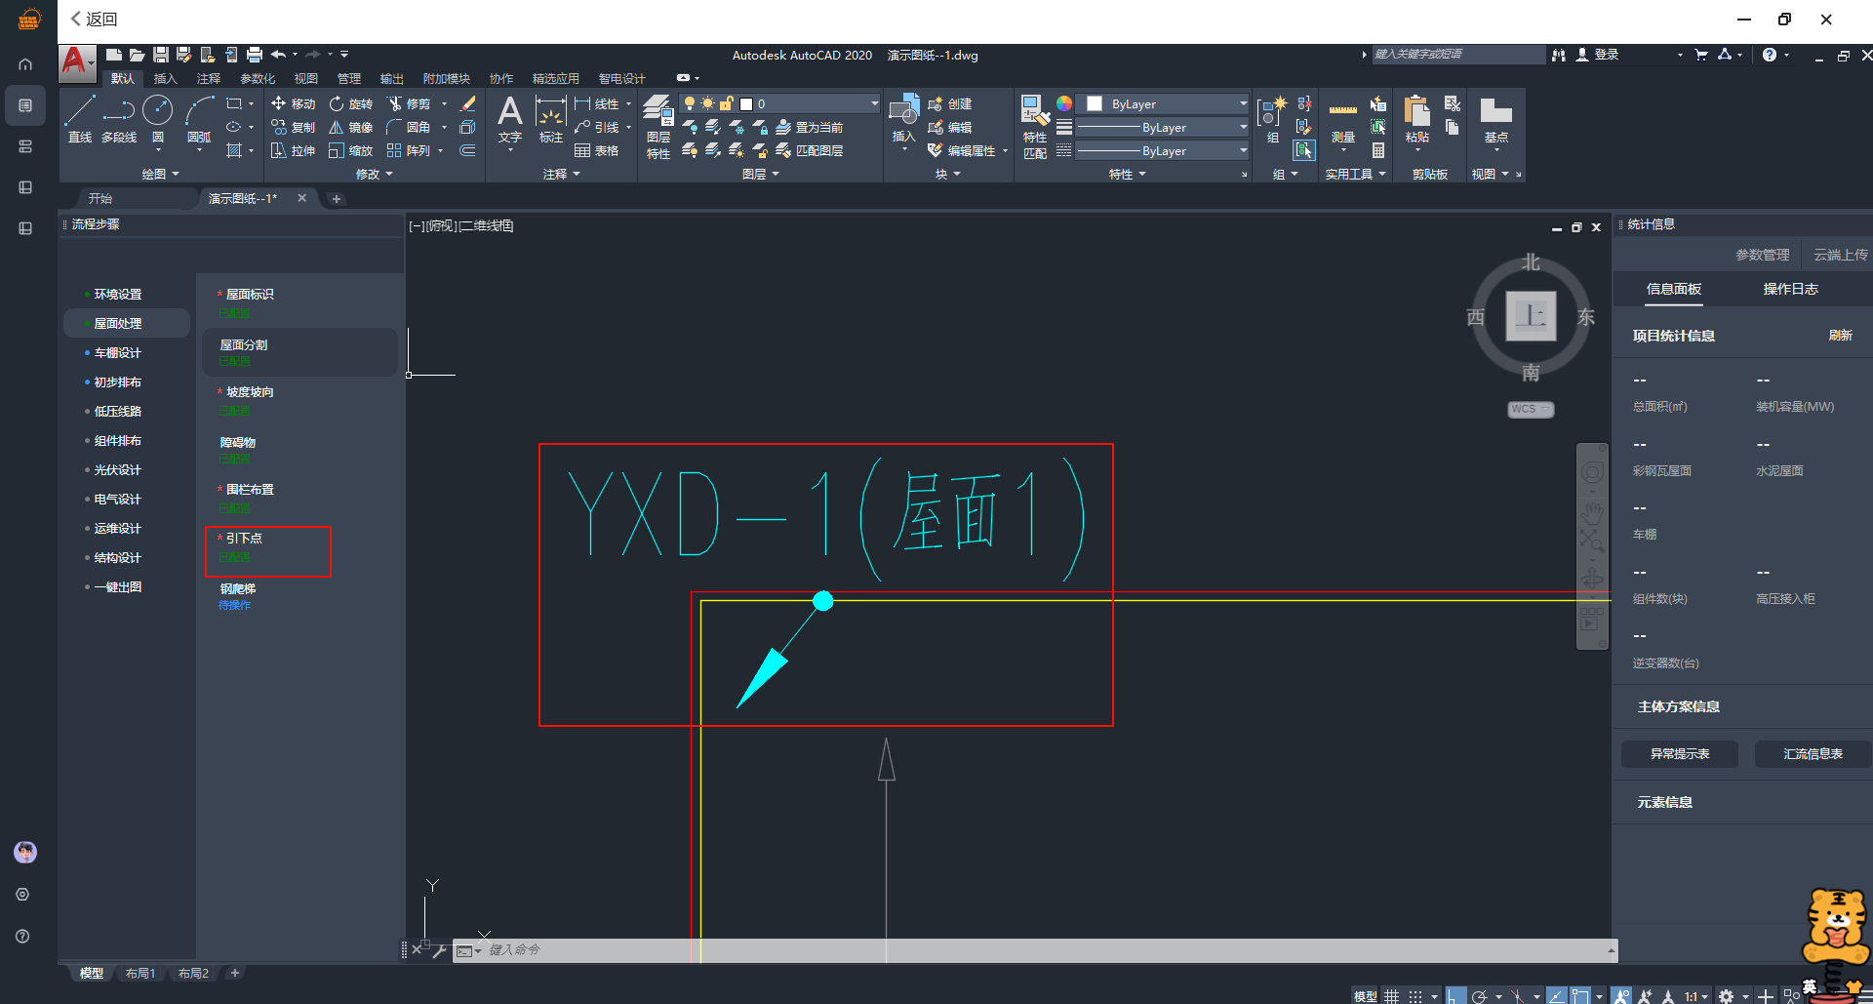Switch to the 操作日志 tab

[x=1790, y=289]
